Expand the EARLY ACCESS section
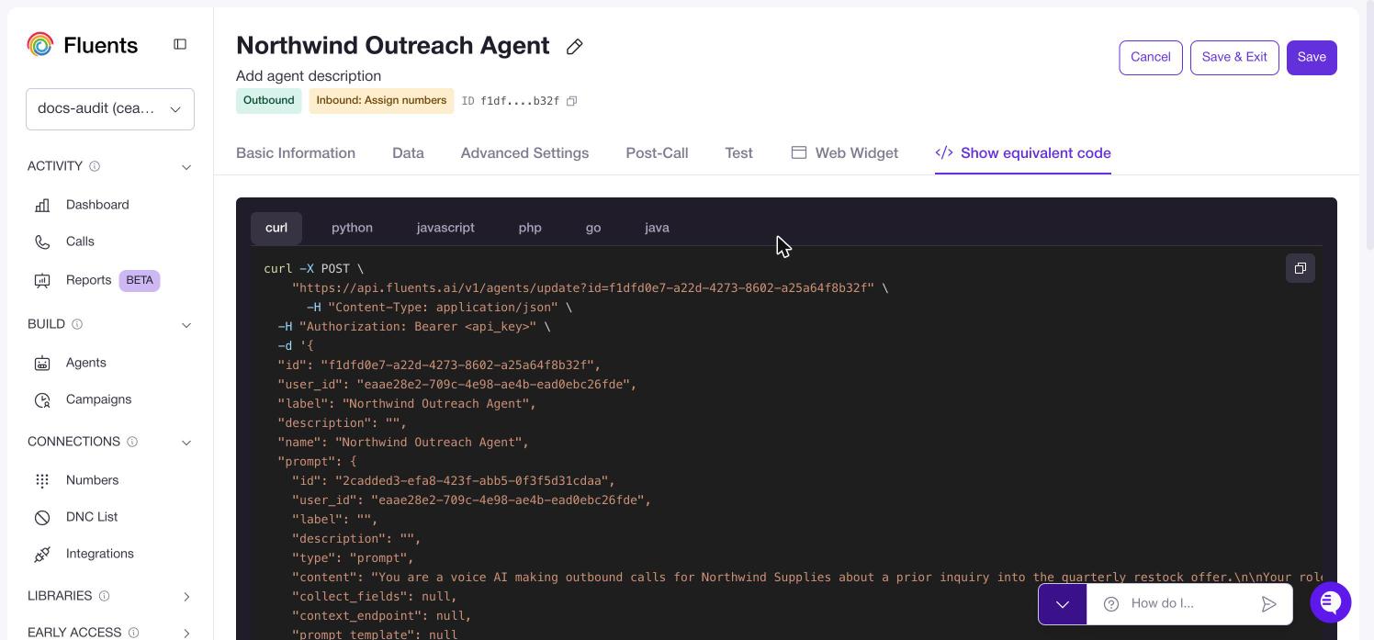The width and height of the screenshot is (1374, 640). [186, 633]
